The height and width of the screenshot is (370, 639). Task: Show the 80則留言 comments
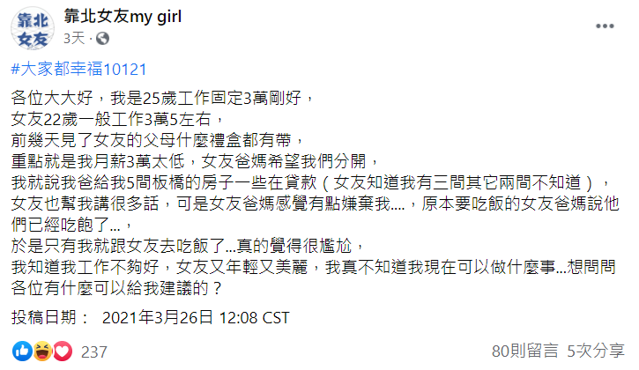click(525, 351)
